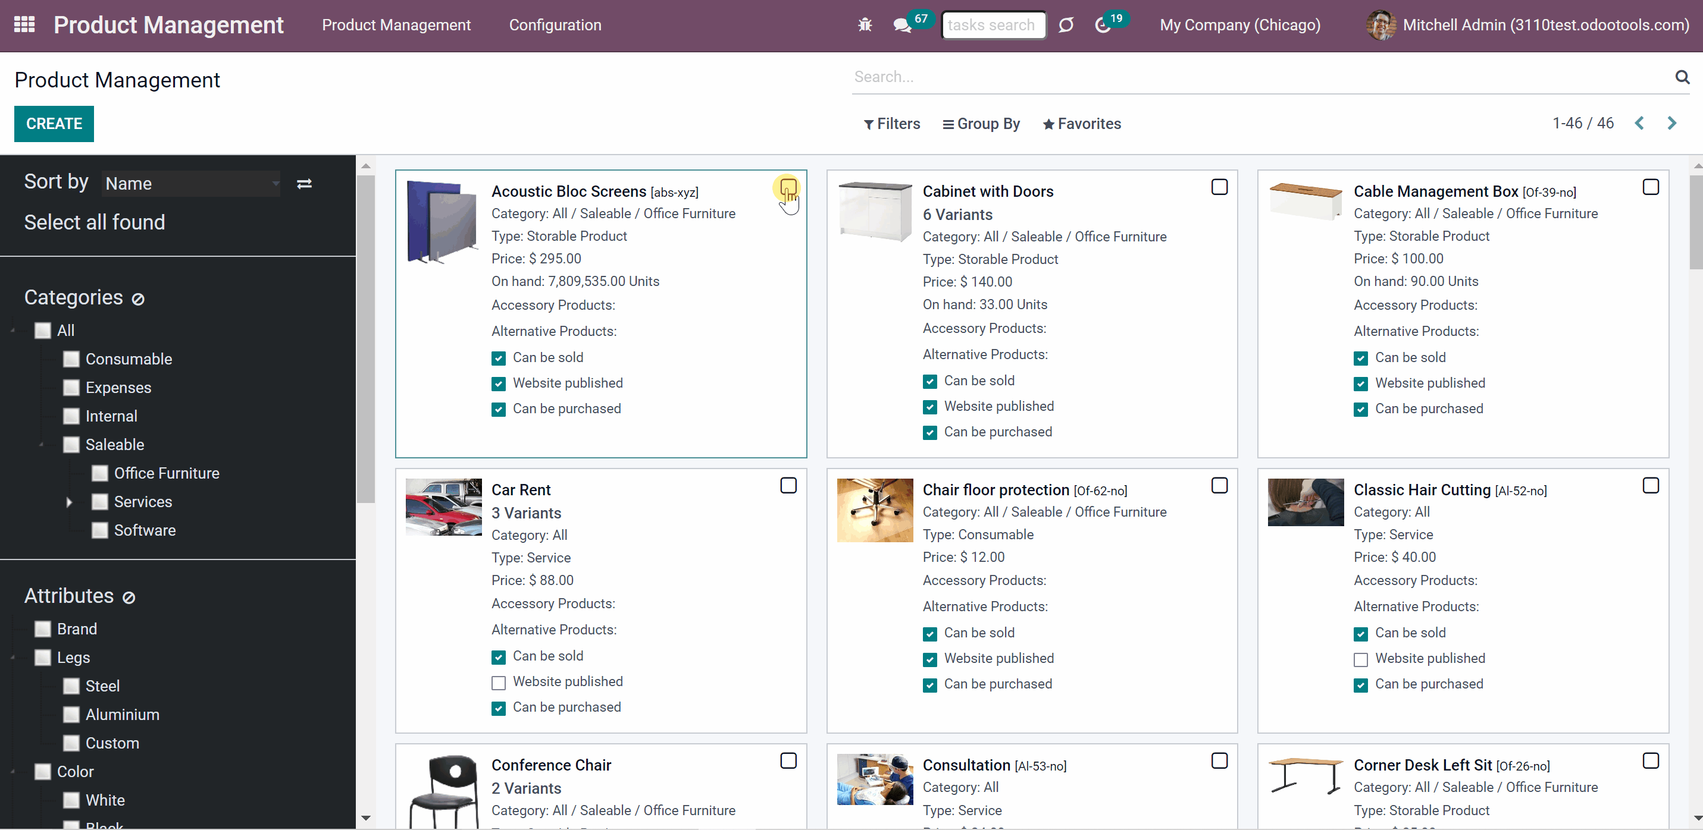Click the refresh circular arrow icon
1703x830 pixels.
(1066, 25)
